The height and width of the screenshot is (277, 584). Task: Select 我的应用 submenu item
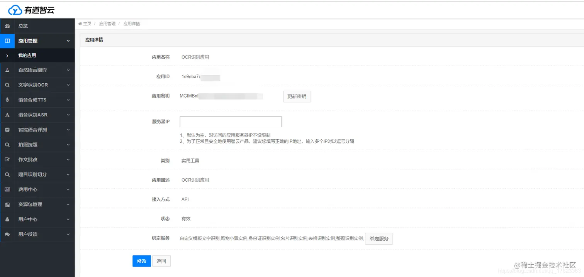[x=37, y=56]
